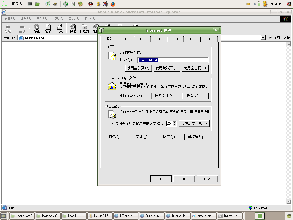Open the 收藏夹 favorites toolbar icon
Image resolution: width=293 pixels, height=220 pixels.
click(x=84, y=27)
